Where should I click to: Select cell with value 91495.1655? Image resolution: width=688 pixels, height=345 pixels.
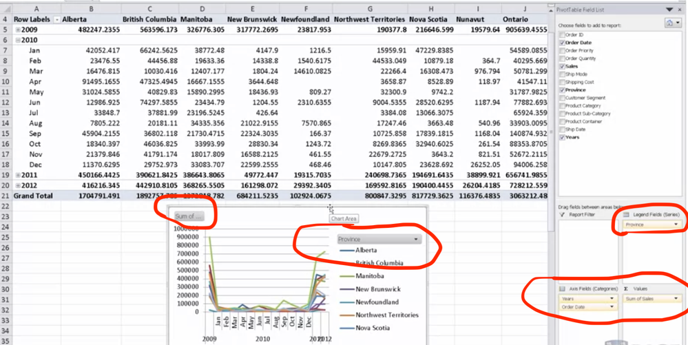coord(91,82)
